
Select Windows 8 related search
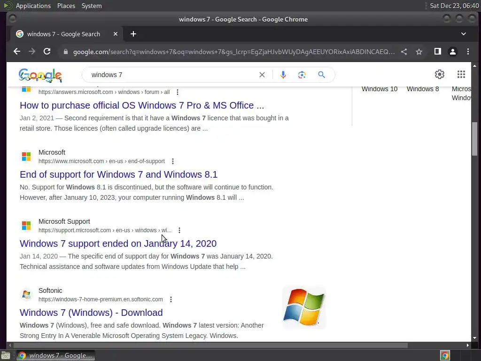coord(423,89)
